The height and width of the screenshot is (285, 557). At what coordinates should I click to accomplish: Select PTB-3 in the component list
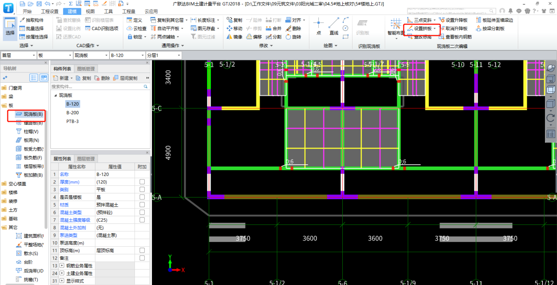pyautogui.click(x=73, y=121)
